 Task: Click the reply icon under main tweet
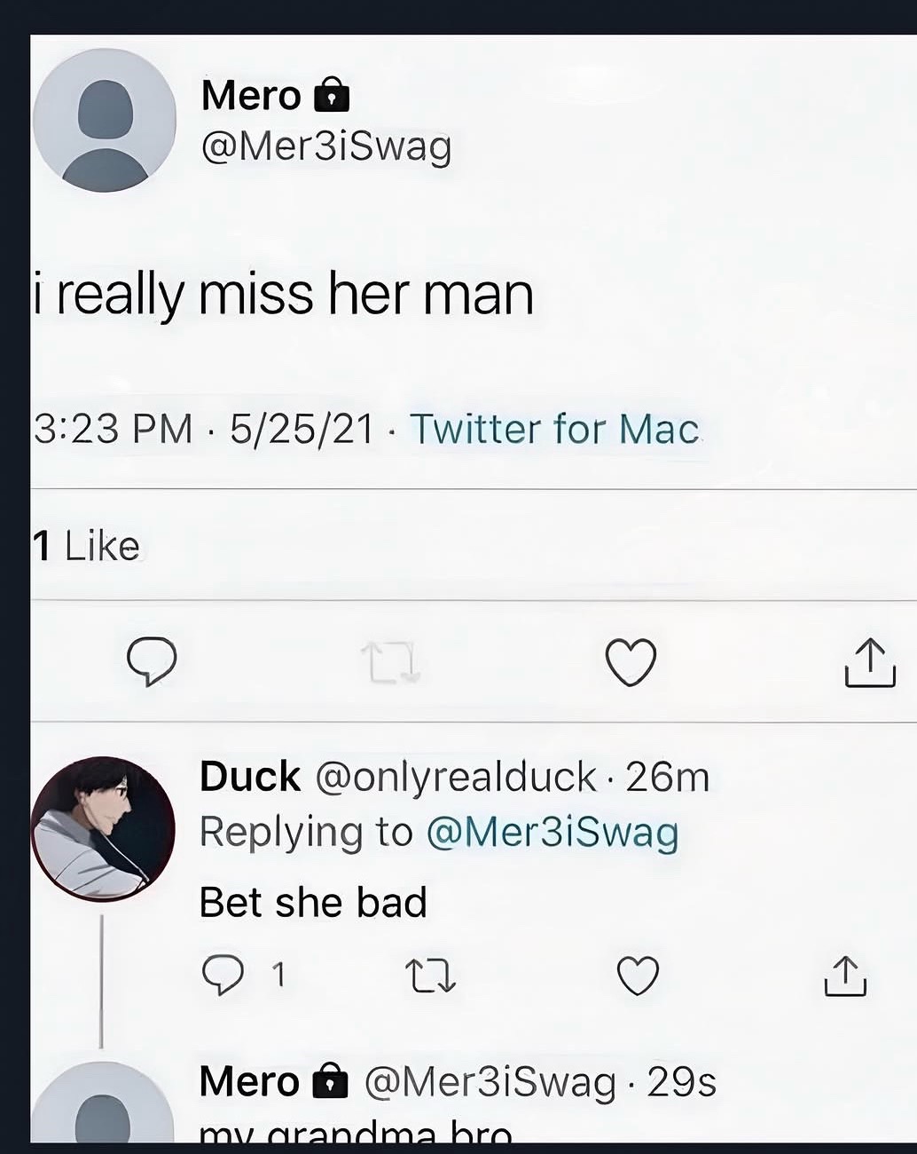point(152,662)
